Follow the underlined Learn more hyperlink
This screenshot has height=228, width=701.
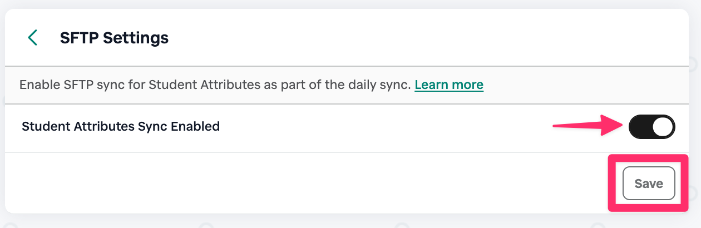[449, 85]
